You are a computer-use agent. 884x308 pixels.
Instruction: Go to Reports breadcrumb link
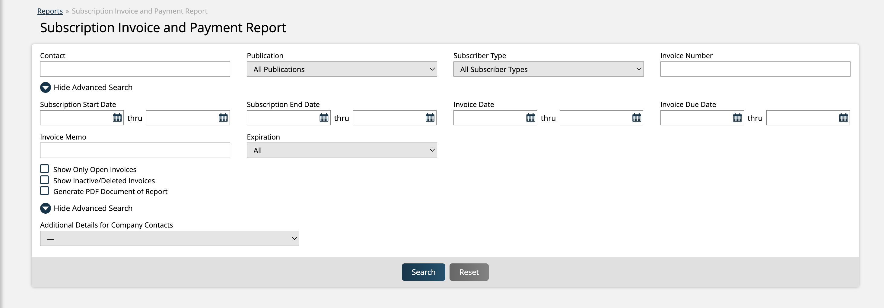50,11
